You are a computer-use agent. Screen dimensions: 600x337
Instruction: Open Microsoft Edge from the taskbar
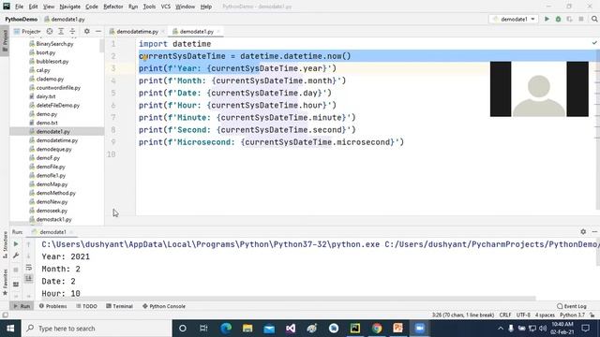(x=226, y=329)
